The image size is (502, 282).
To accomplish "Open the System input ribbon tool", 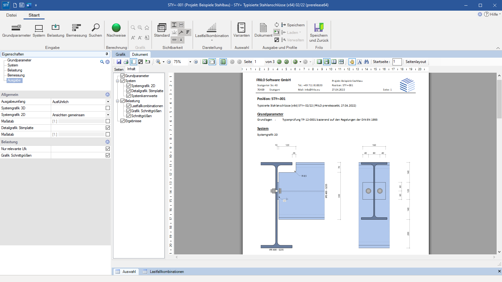I will (x=39, y=31).
